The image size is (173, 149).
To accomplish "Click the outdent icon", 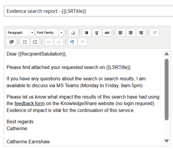I will (x=155, y=33).
